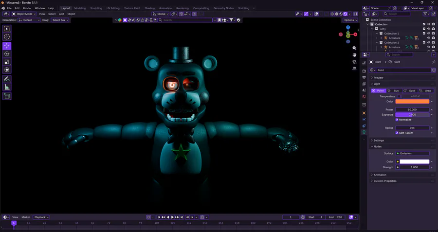Select the Scale tool
438x232 pixels.
pos(7,62)
